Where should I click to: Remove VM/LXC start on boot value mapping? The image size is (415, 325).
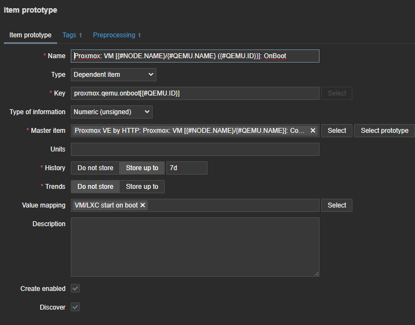click(143, 205)
